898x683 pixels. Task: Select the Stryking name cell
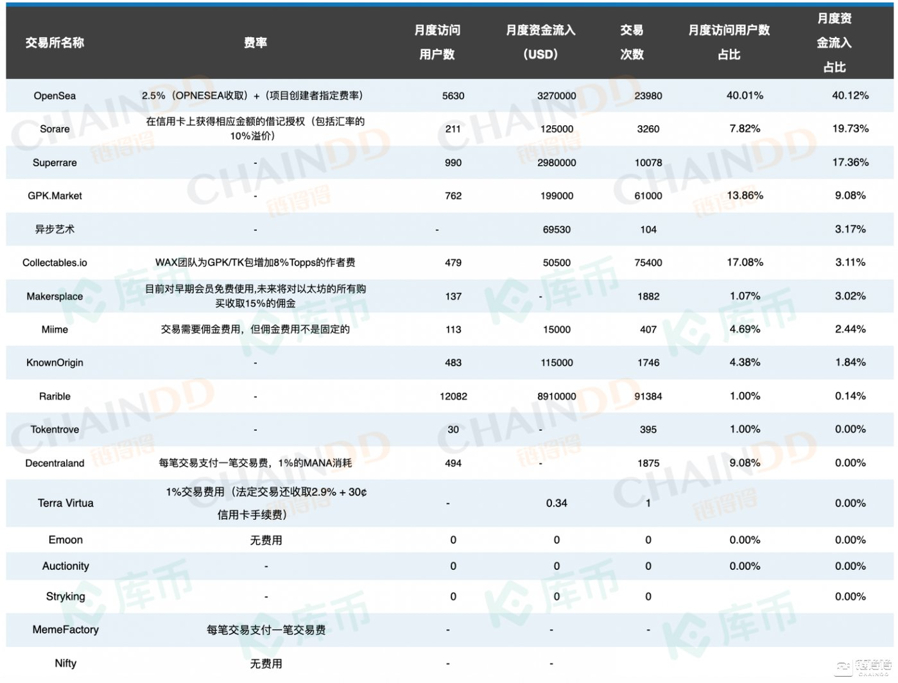65,596
